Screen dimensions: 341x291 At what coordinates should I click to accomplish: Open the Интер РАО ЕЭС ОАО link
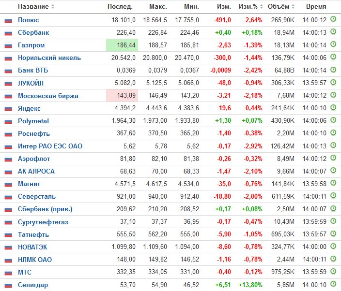pos(50,146)
